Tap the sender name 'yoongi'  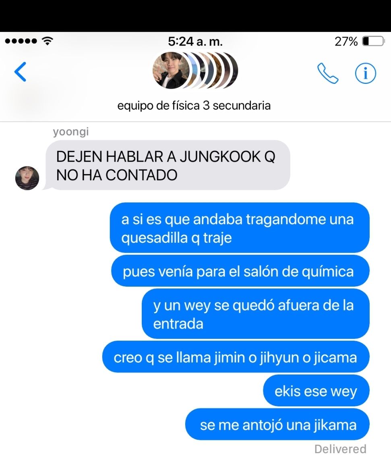pyautogui.click(x=71, y=132)
